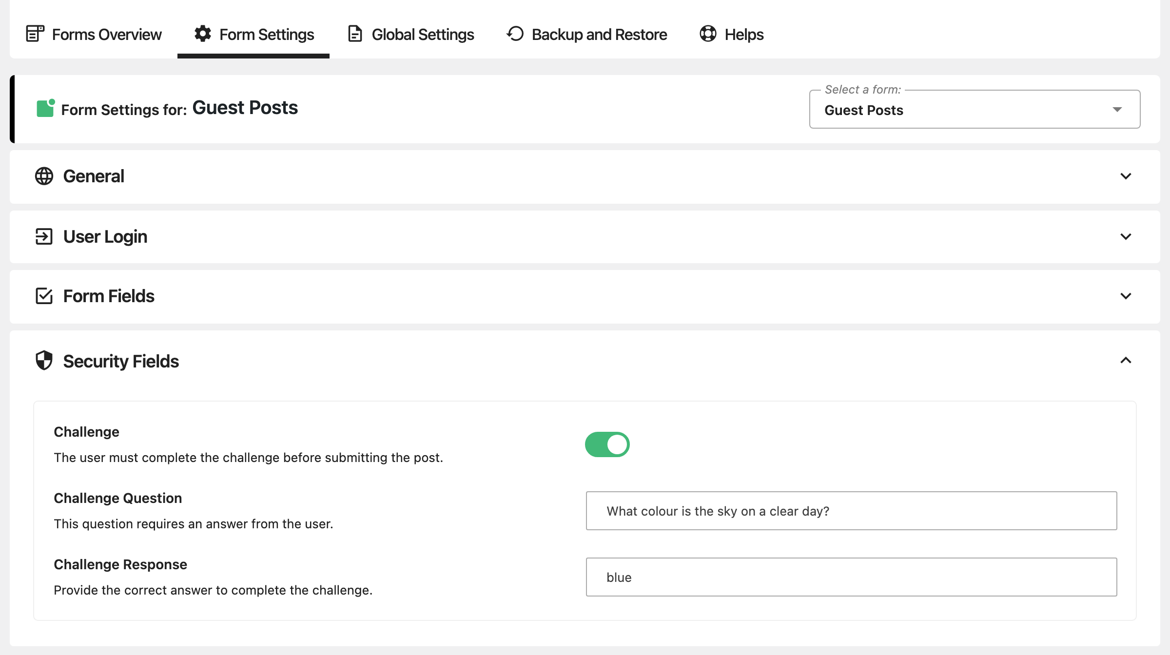The width and height of the screenshot is (1170, 655).
Task: Click the text 'The user must complete the challenge before submitting the post.'
Action: (248, 458)
